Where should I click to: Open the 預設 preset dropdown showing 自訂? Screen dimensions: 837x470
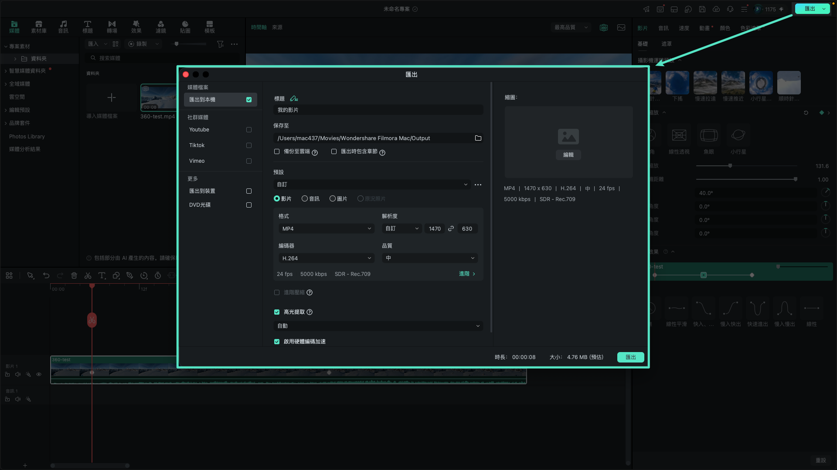(x=372, y=185)
